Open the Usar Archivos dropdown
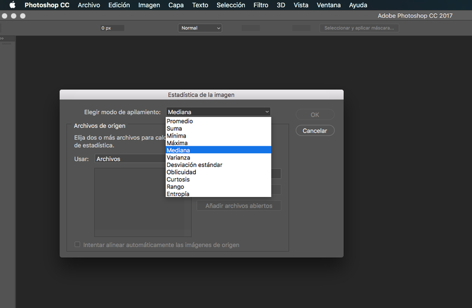 click(x=130, y=159)
